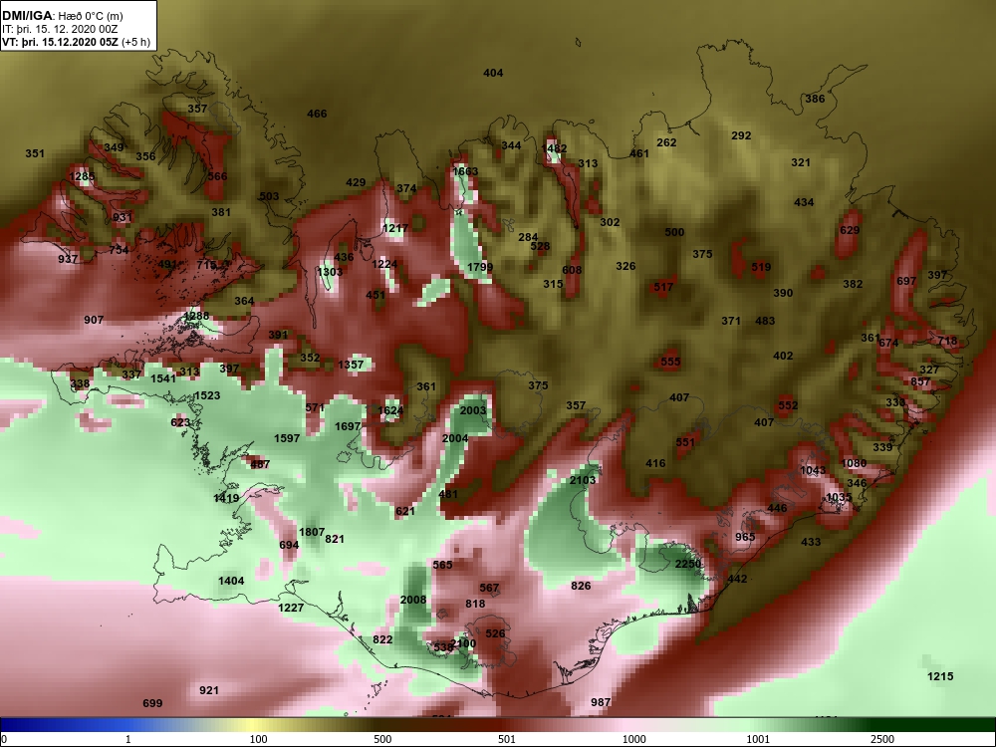996x747 pixels.
Task: Click the map value 1303
Action: coord(330,272)
